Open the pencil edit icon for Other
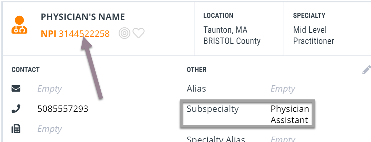Image resolution: width=371 pixels, height=142 pixels. [367, 70]
